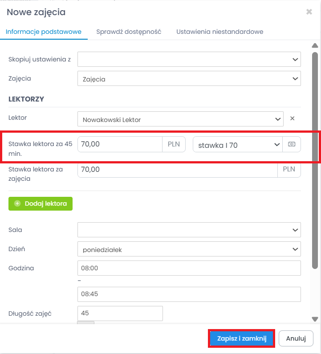Viewport: 321px width, 354px height.
Task: Open the Sala dropdown
Action: point(189,230)
